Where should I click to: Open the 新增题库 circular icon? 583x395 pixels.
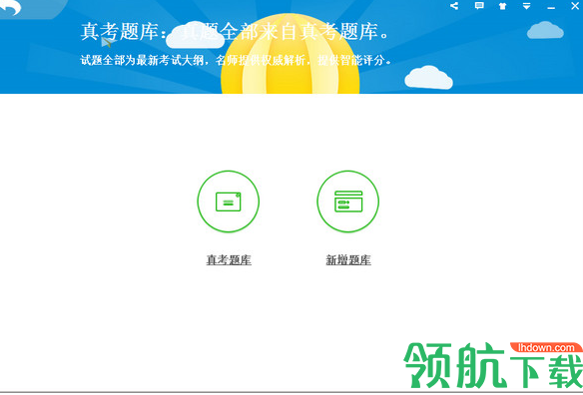pos(348,201)
